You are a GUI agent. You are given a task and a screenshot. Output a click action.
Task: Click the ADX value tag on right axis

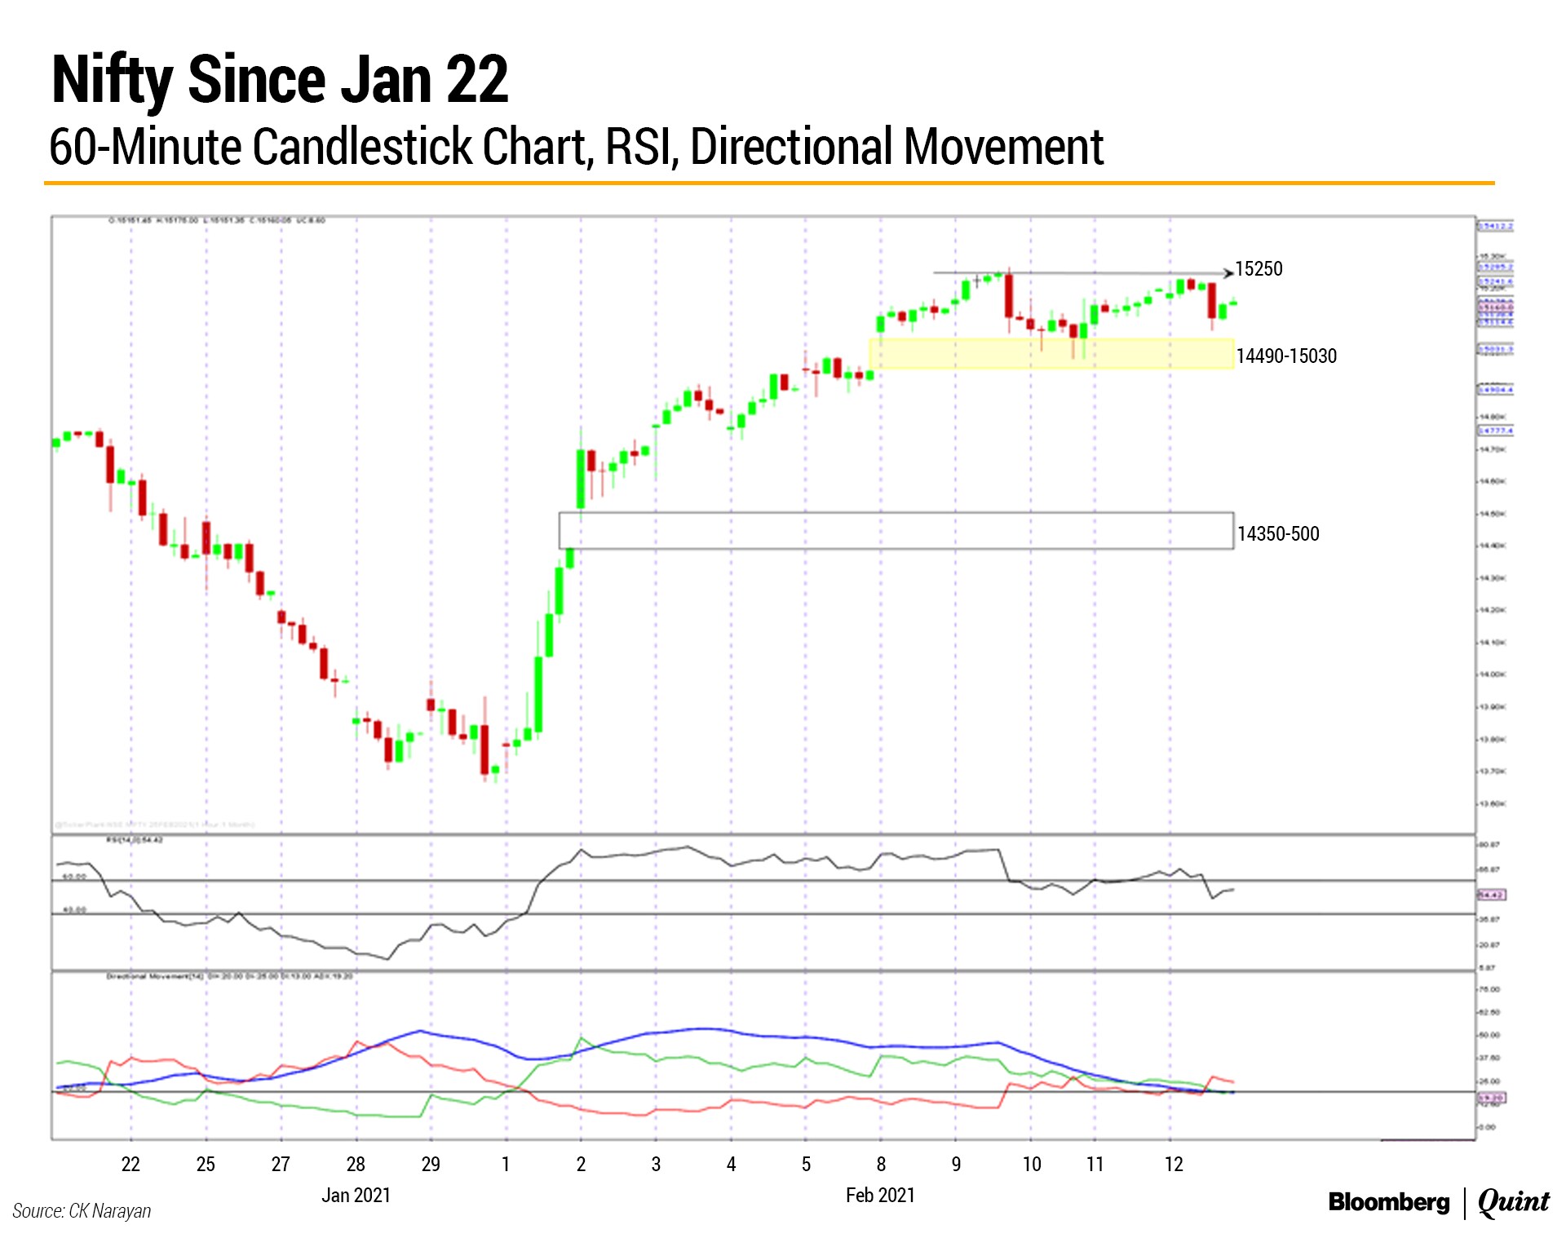click(x=1492, y=1098)
